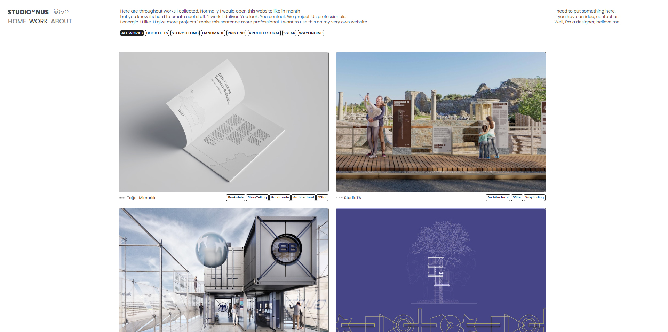Click the Wayfinding tag under StudioTA project

(x=534, y=197)
